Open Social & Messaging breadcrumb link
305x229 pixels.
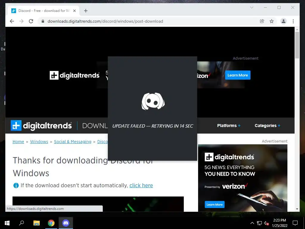tap(73, 142)
